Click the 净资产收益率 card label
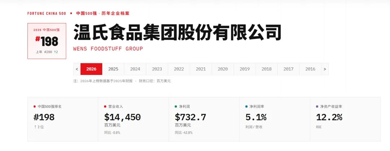390x151 pixels. click(x=331, y=106)
